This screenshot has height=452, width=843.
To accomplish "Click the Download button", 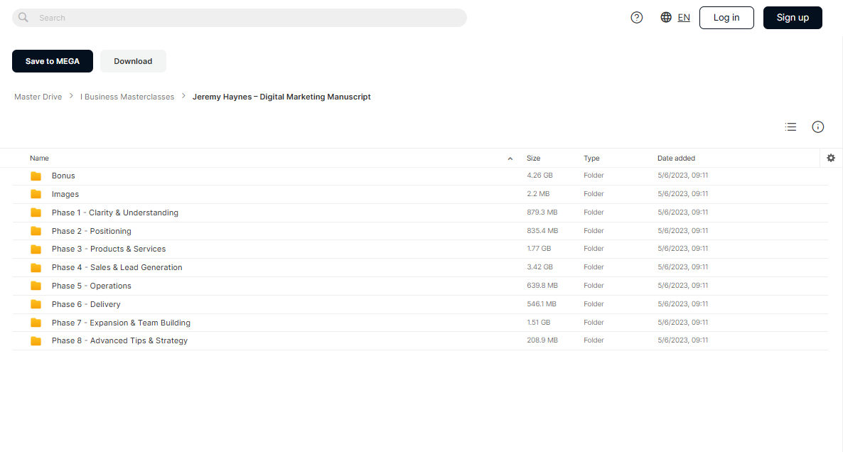I will [133, 61].
